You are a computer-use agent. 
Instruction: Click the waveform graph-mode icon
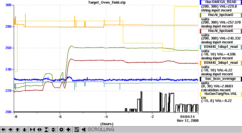(76, 129)
